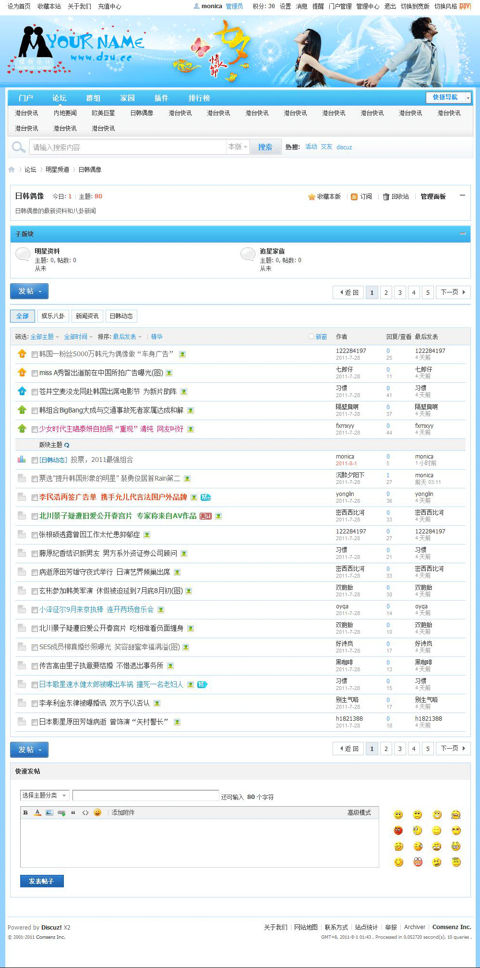The image size is (480, 968).
Task: Open the 管理面板 link
Action: (433, 196)
